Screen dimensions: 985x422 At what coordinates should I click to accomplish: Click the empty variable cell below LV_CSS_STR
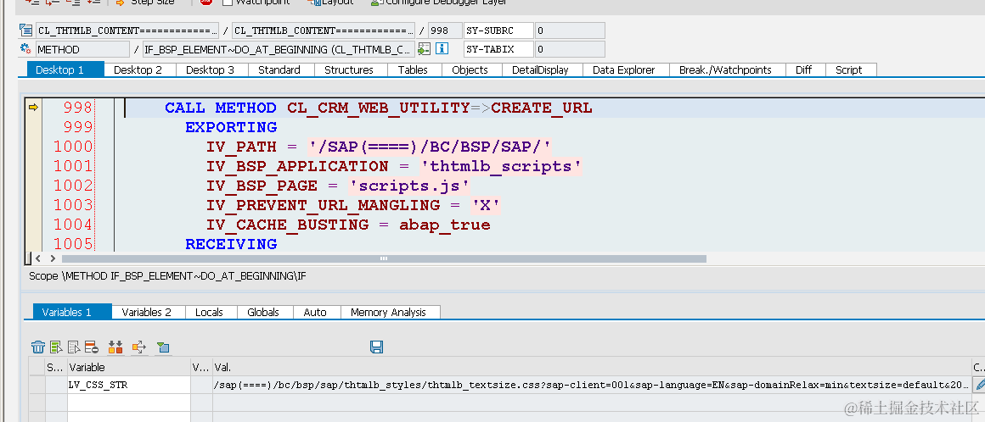[x=129, y=402]
